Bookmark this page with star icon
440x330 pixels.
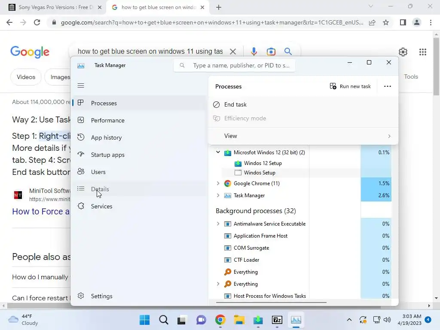[386, 22]
